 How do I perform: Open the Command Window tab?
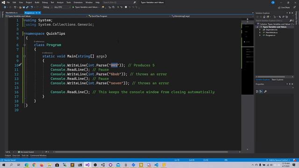click(38, 155)
